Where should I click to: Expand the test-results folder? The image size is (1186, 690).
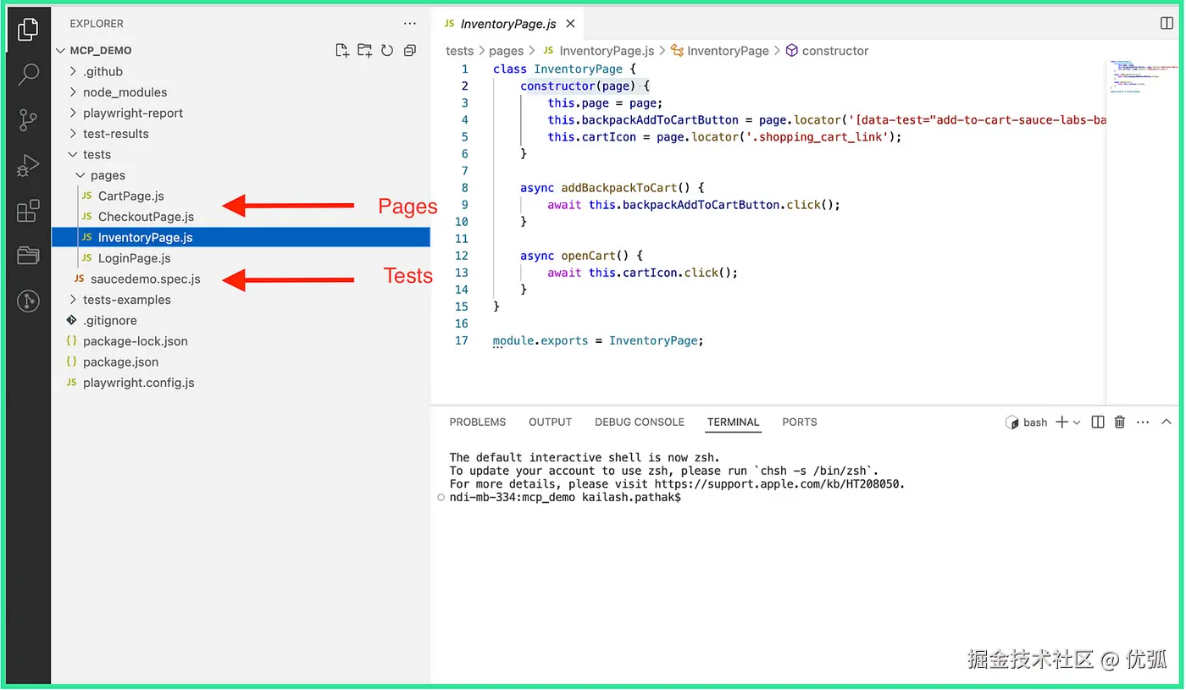[x=241, y=134]
